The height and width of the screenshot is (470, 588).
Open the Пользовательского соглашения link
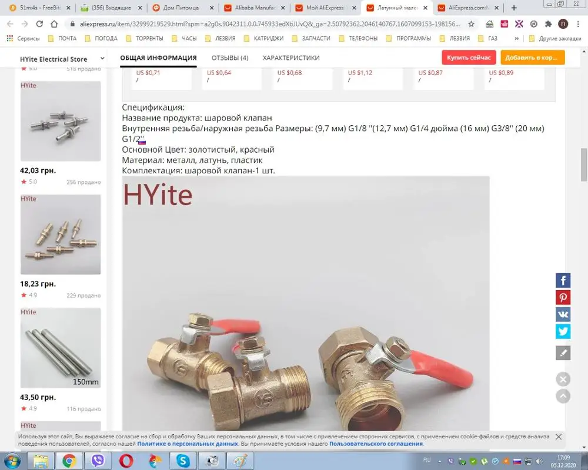click(x=376, y=444)
